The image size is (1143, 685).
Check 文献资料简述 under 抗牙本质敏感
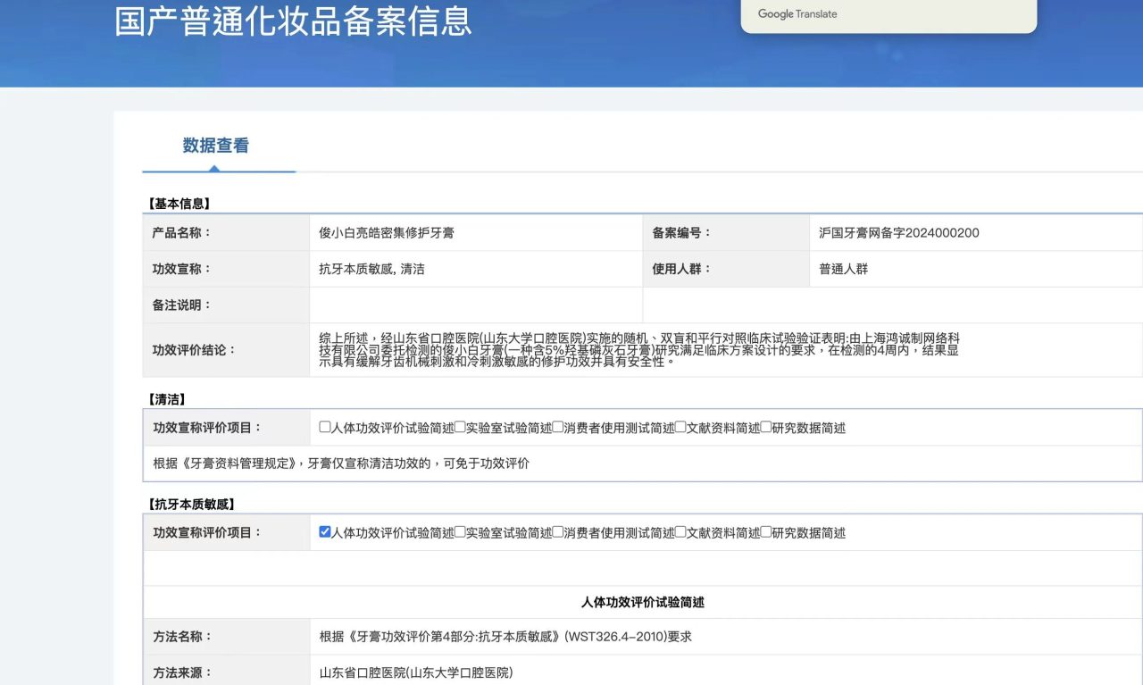pyautogui.click(x=681, y=533)
